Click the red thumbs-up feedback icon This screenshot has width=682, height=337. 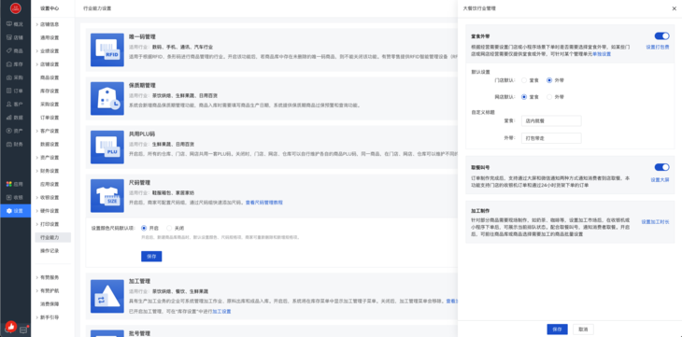[10, 326]
